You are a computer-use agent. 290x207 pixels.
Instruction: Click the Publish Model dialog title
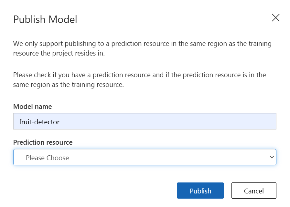(45, 19)
